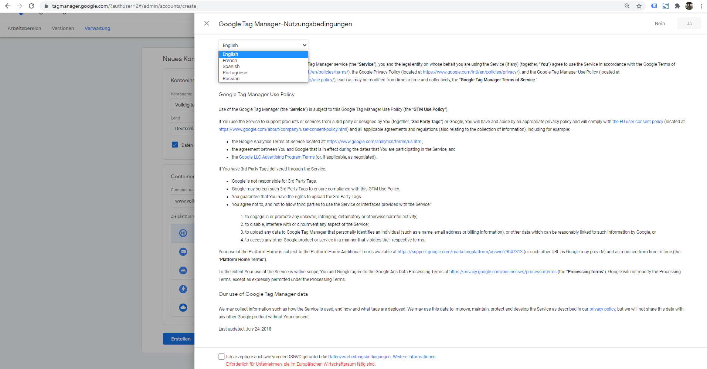Go back in browser history
This screenshot has height=369, width=707.
point(8,6)
